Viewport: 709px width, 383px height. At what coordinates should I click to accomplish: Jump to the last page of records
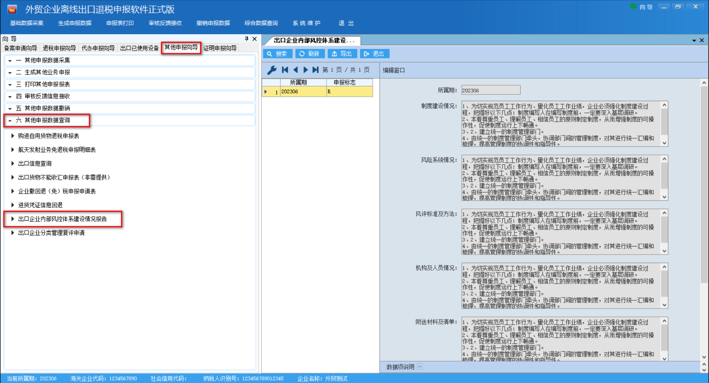(x=315, y=70)
